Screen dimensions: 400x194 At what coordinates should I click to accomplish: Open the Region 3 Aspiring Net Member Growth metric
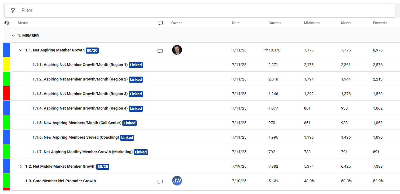point(80,94)
